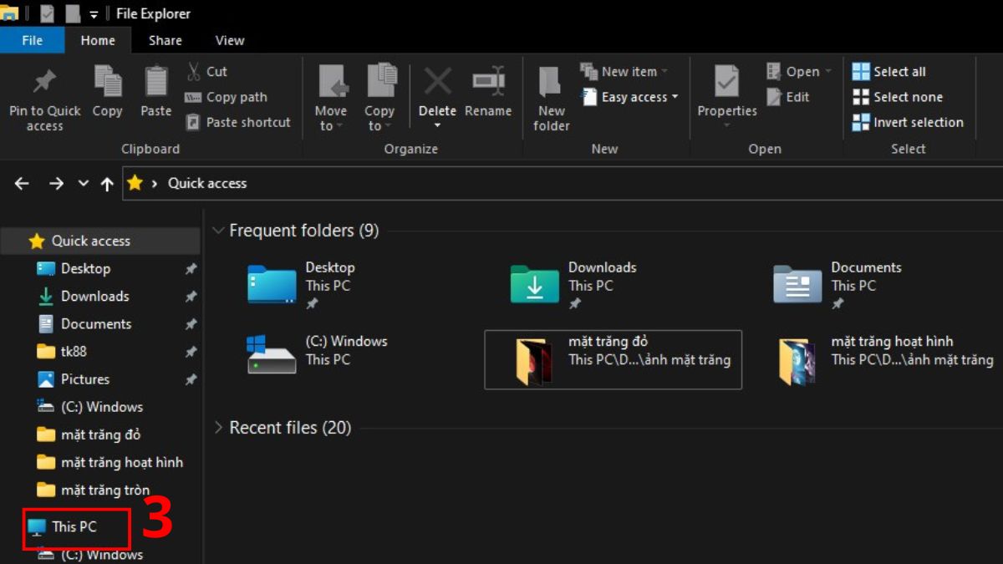Collapse the Frequent folders section
Screen dimensions: 1003x564
point(218,231)
